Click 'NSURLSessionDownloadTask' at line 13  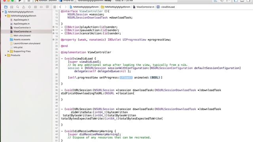pyautogui.click(x=87, y=17)
